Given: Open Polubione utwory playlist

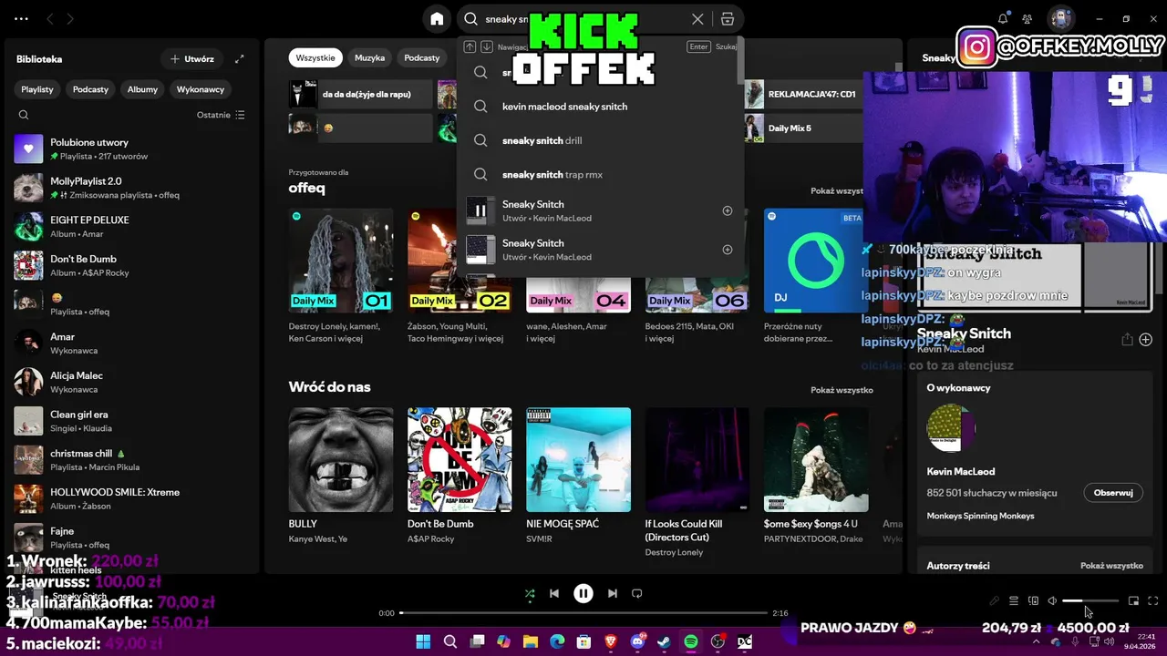Looking at the screenshot, I should [x=132, y=149].
